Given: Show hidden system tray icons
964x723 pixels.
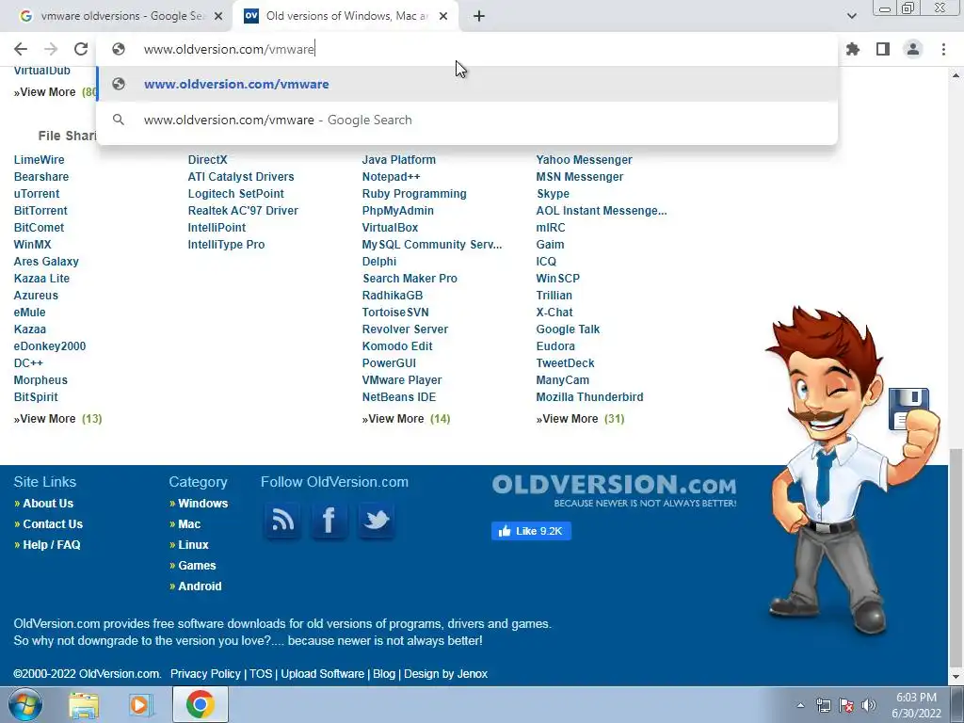Looking at the screenshot, I should [800, 705].
